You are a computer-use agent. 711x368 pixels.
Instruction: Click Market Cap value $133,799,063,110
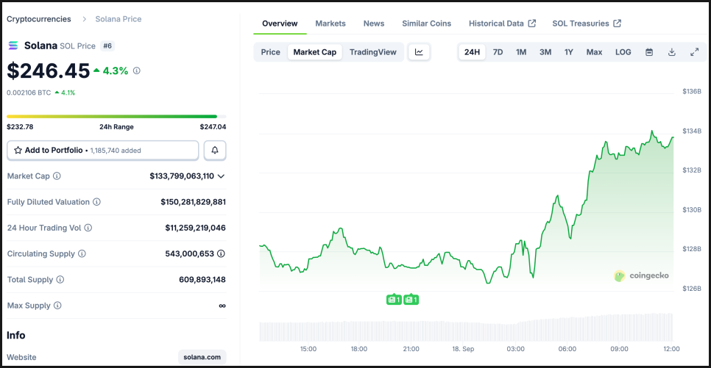tap(182, 176)
